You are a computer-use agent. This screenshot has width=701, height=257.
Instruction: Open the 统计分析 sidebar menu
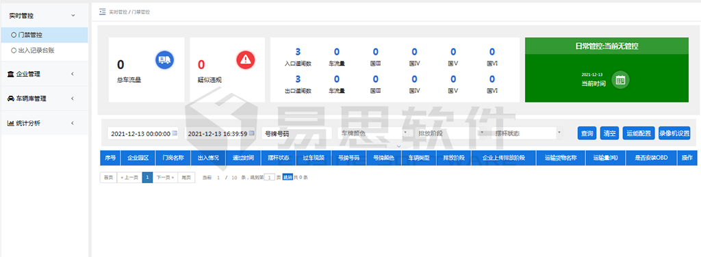coord(44,123)
